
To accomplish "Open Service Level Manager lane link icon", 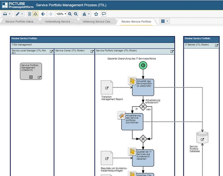I will (x=51, y=51).
